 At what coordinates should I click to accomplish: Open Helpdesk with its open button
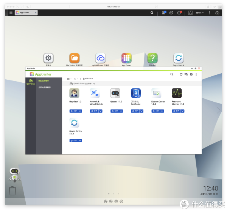74,111
